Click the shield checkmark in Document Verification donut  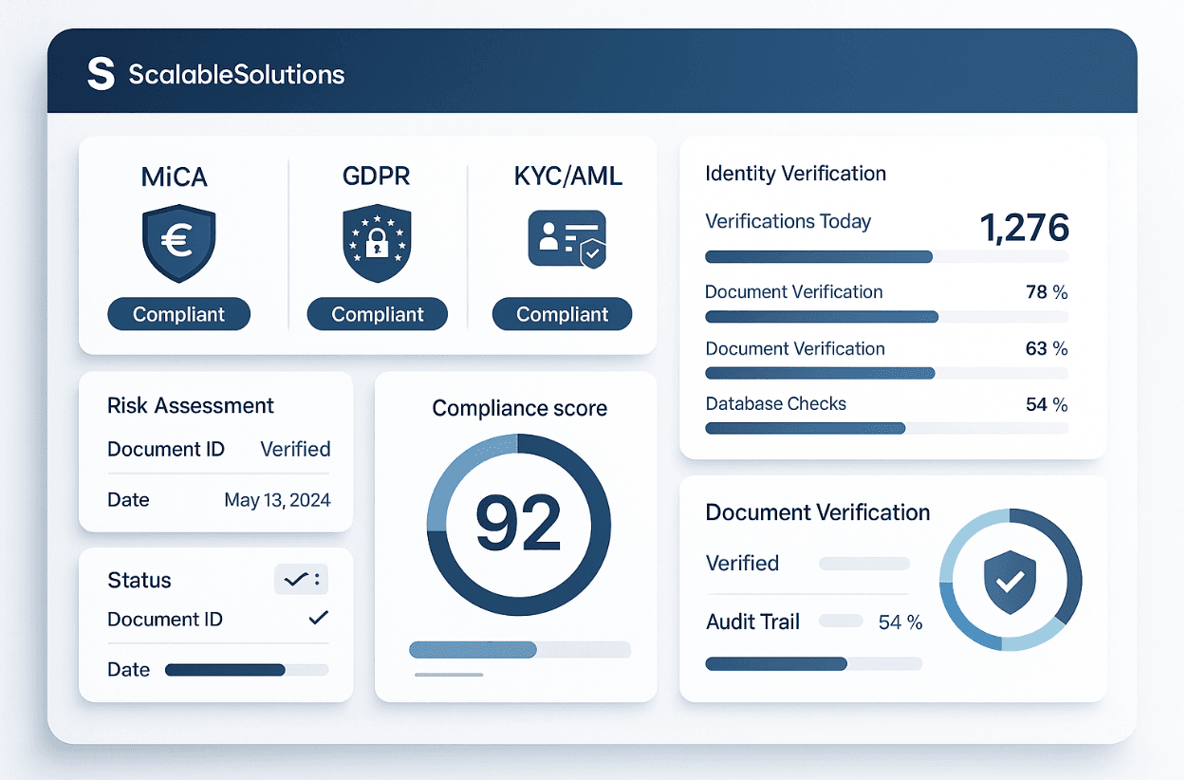(1010, 581)
